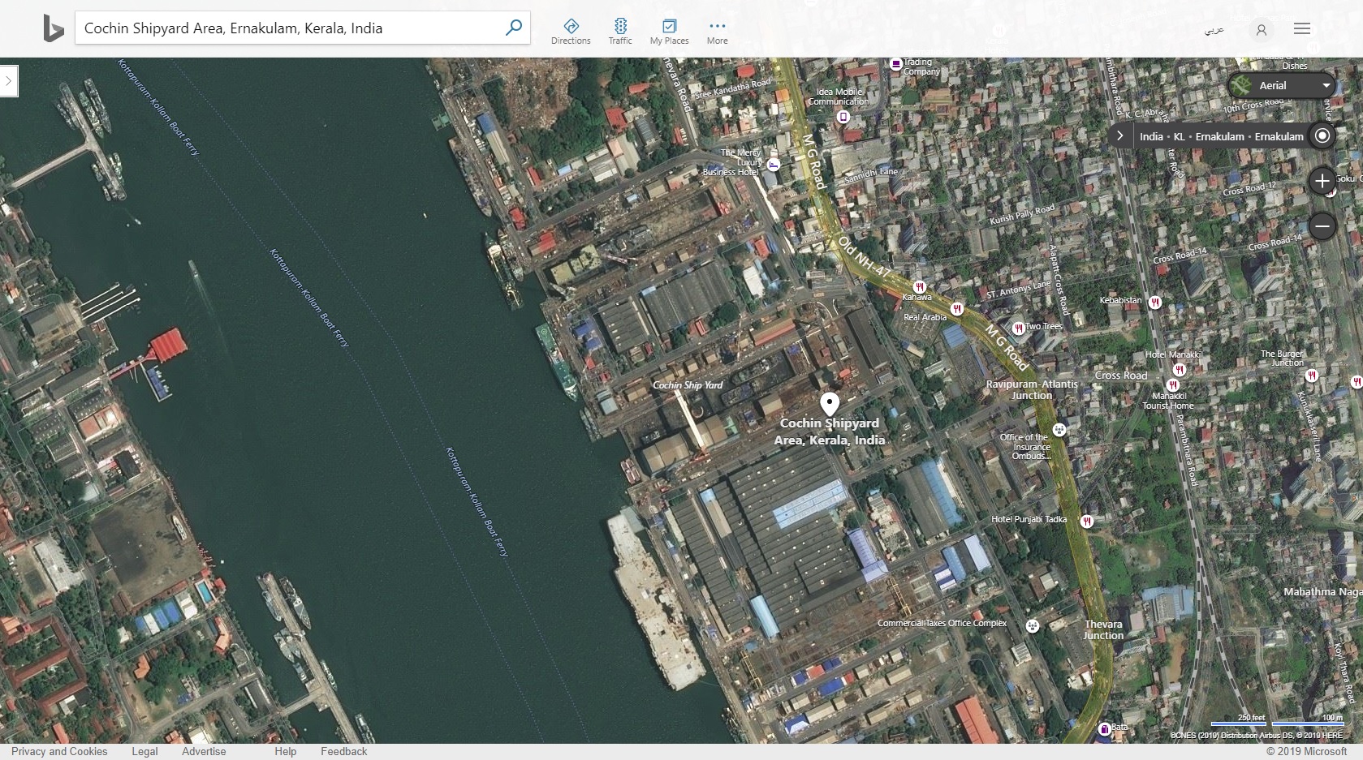
Task: Click the user account icon
Action: click(1261, 29)
